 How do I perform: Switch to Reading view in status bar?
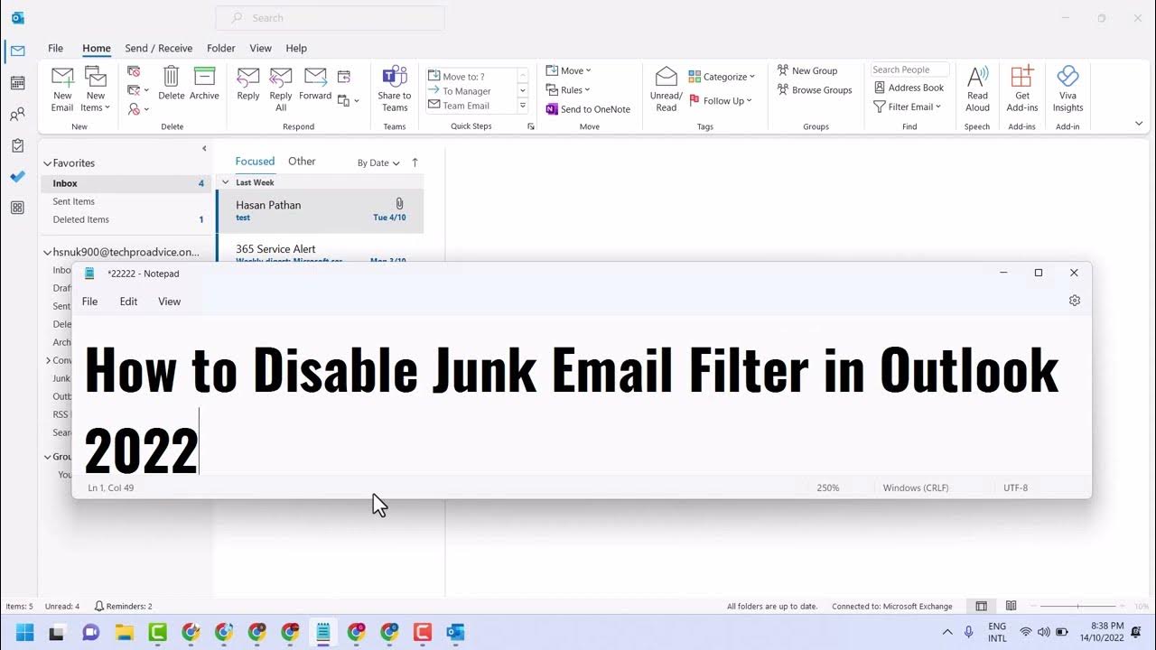click(1011, 606)
